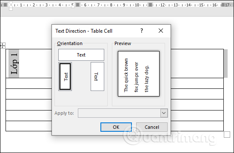
Task: Choose top-to-bottom vertical Text orientation
Action: 97,76
